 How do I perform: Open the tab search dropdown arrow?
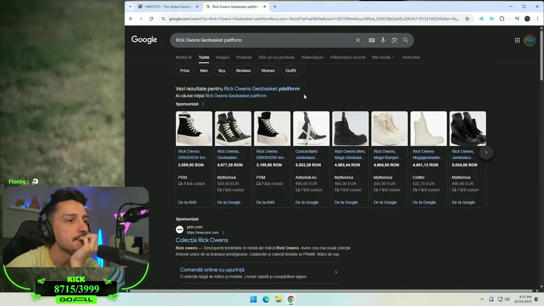(x=130, y=7)
